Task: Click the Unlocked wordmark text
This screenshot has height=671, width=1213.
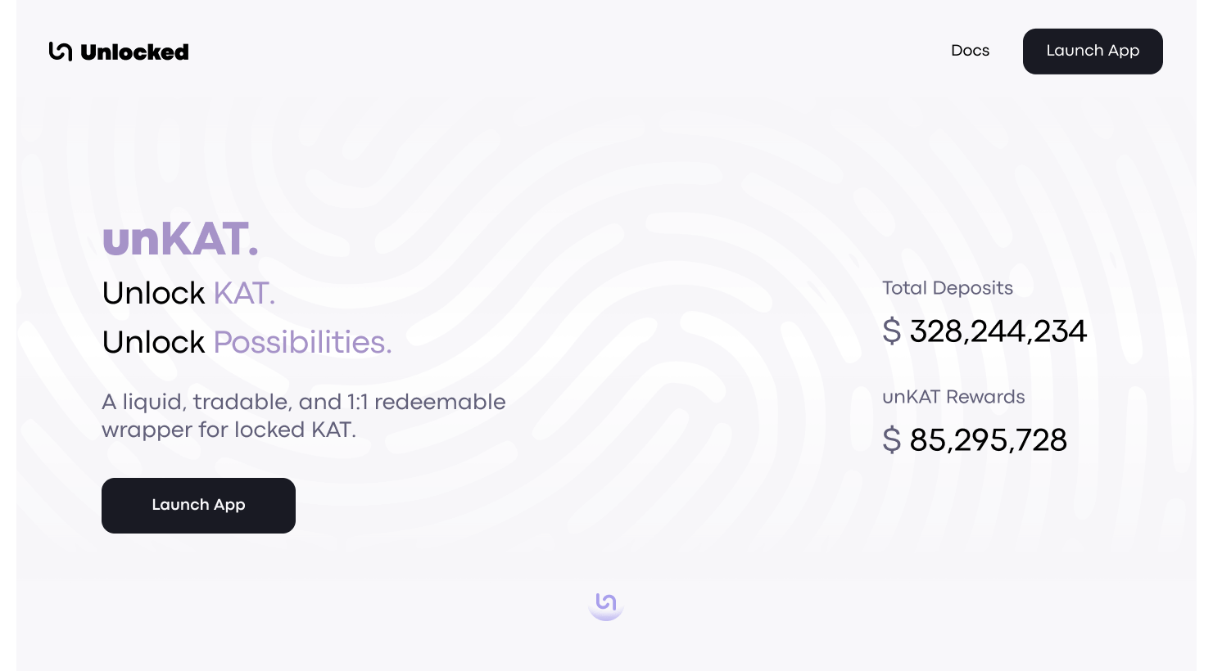Action: coord(135,52)
